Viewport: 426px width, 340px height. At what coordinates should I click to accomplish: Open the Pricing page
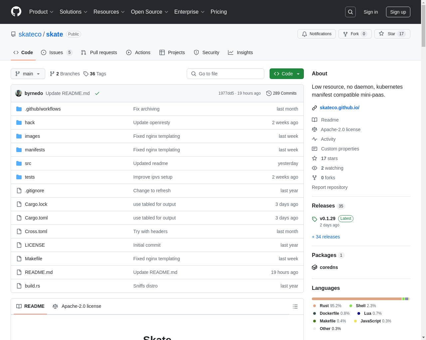[x=219, y=12]
